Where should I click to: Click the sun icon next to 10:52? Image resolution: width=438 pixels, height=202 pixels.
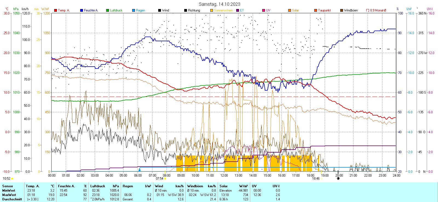pos(12,179)
